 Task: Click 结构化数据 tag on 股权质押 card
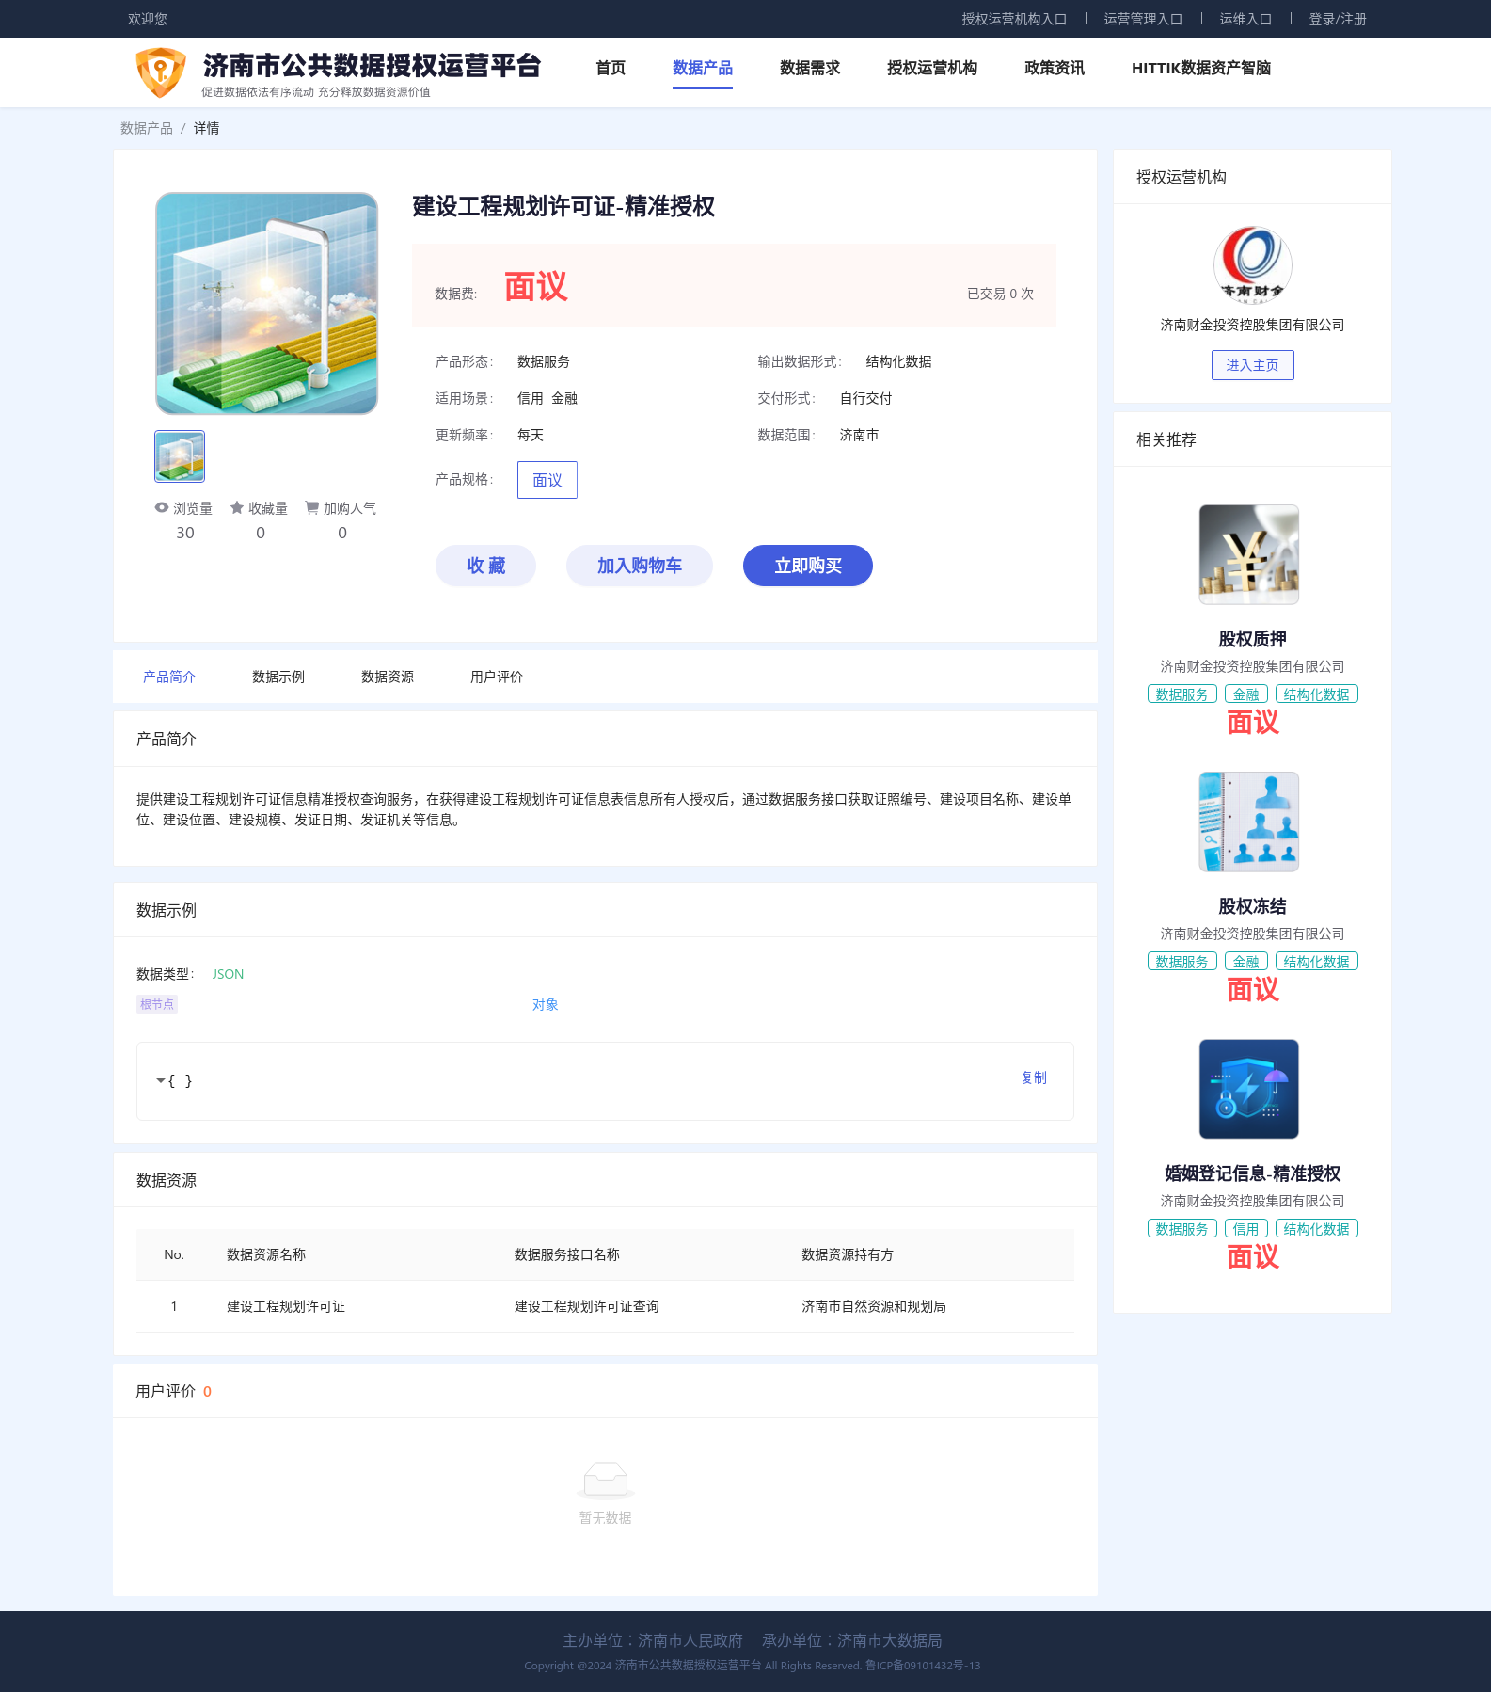pyautogui.click(x=1317, y=694)
